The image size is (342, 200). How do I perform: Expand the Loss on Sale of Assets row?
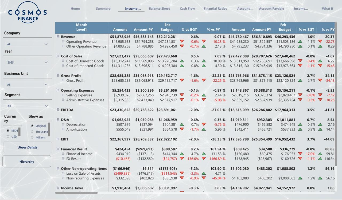(x=63, y=173)
